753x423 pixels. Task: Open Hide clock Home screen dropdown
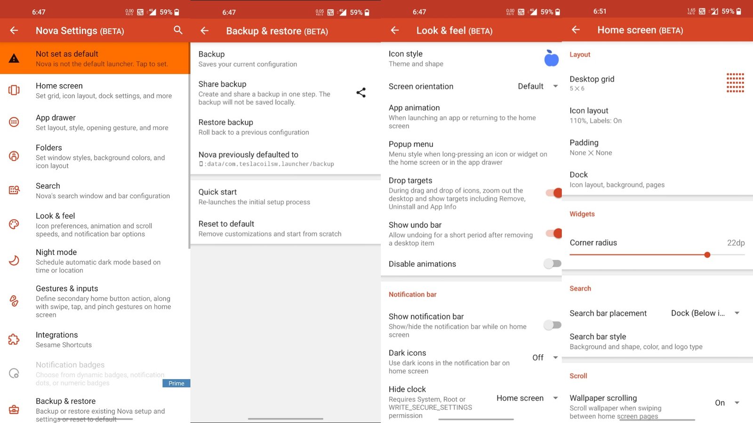[x=527, y=398]
